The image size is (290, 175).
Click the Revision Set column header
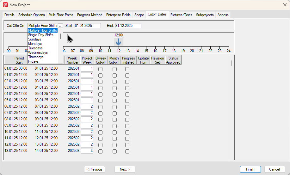[x=157, y=60]
